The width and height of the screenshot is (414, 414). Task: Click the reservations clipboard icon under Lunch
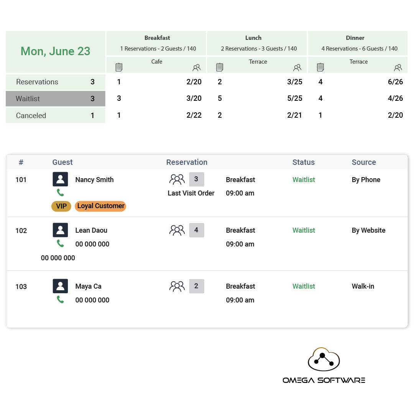pyautogui.click(x=220, y=67)
